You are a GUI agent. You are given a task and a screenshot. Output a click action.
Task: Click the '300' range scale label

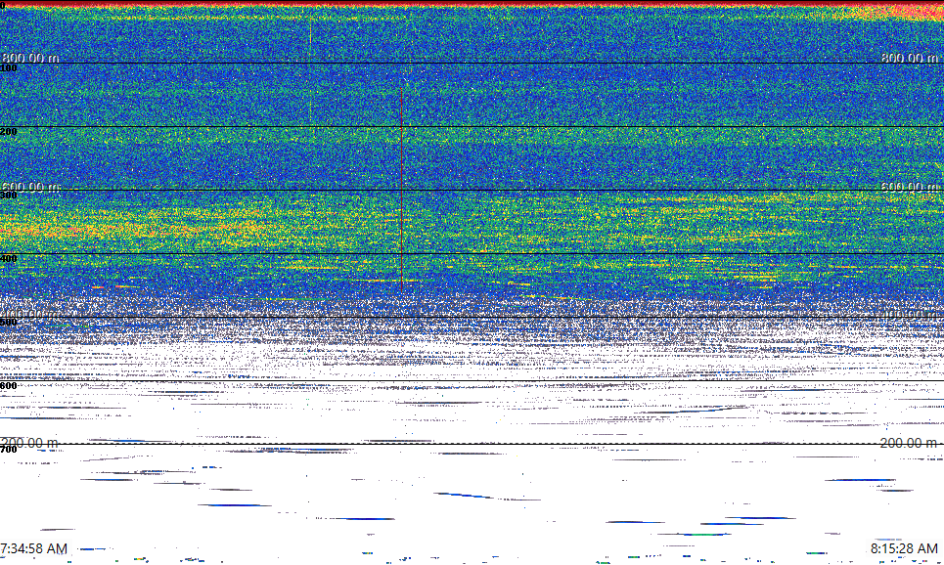point(9,195)
